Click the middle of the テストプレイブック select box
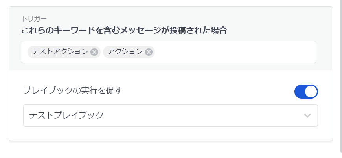 pos(170,115)
